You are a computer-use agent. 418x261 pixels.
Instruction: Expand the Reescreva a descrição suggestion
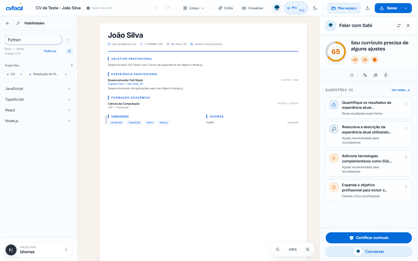[369, 135]
